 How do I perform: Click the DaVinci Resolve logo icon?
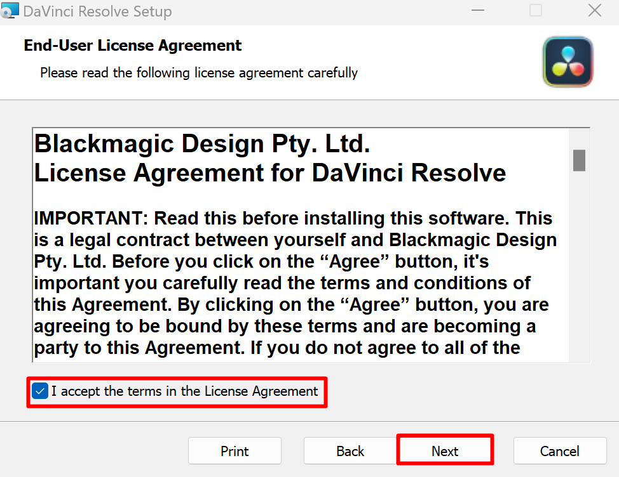tap(568, 62)
